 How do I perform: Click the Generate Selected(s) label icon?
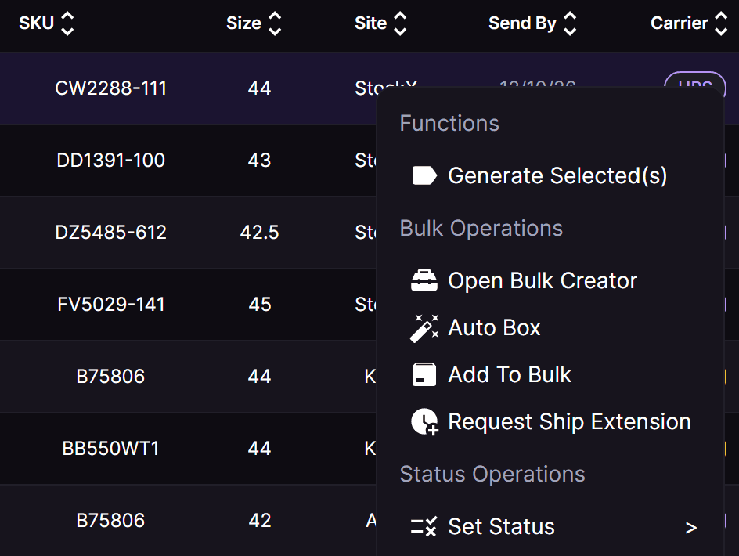424,175
